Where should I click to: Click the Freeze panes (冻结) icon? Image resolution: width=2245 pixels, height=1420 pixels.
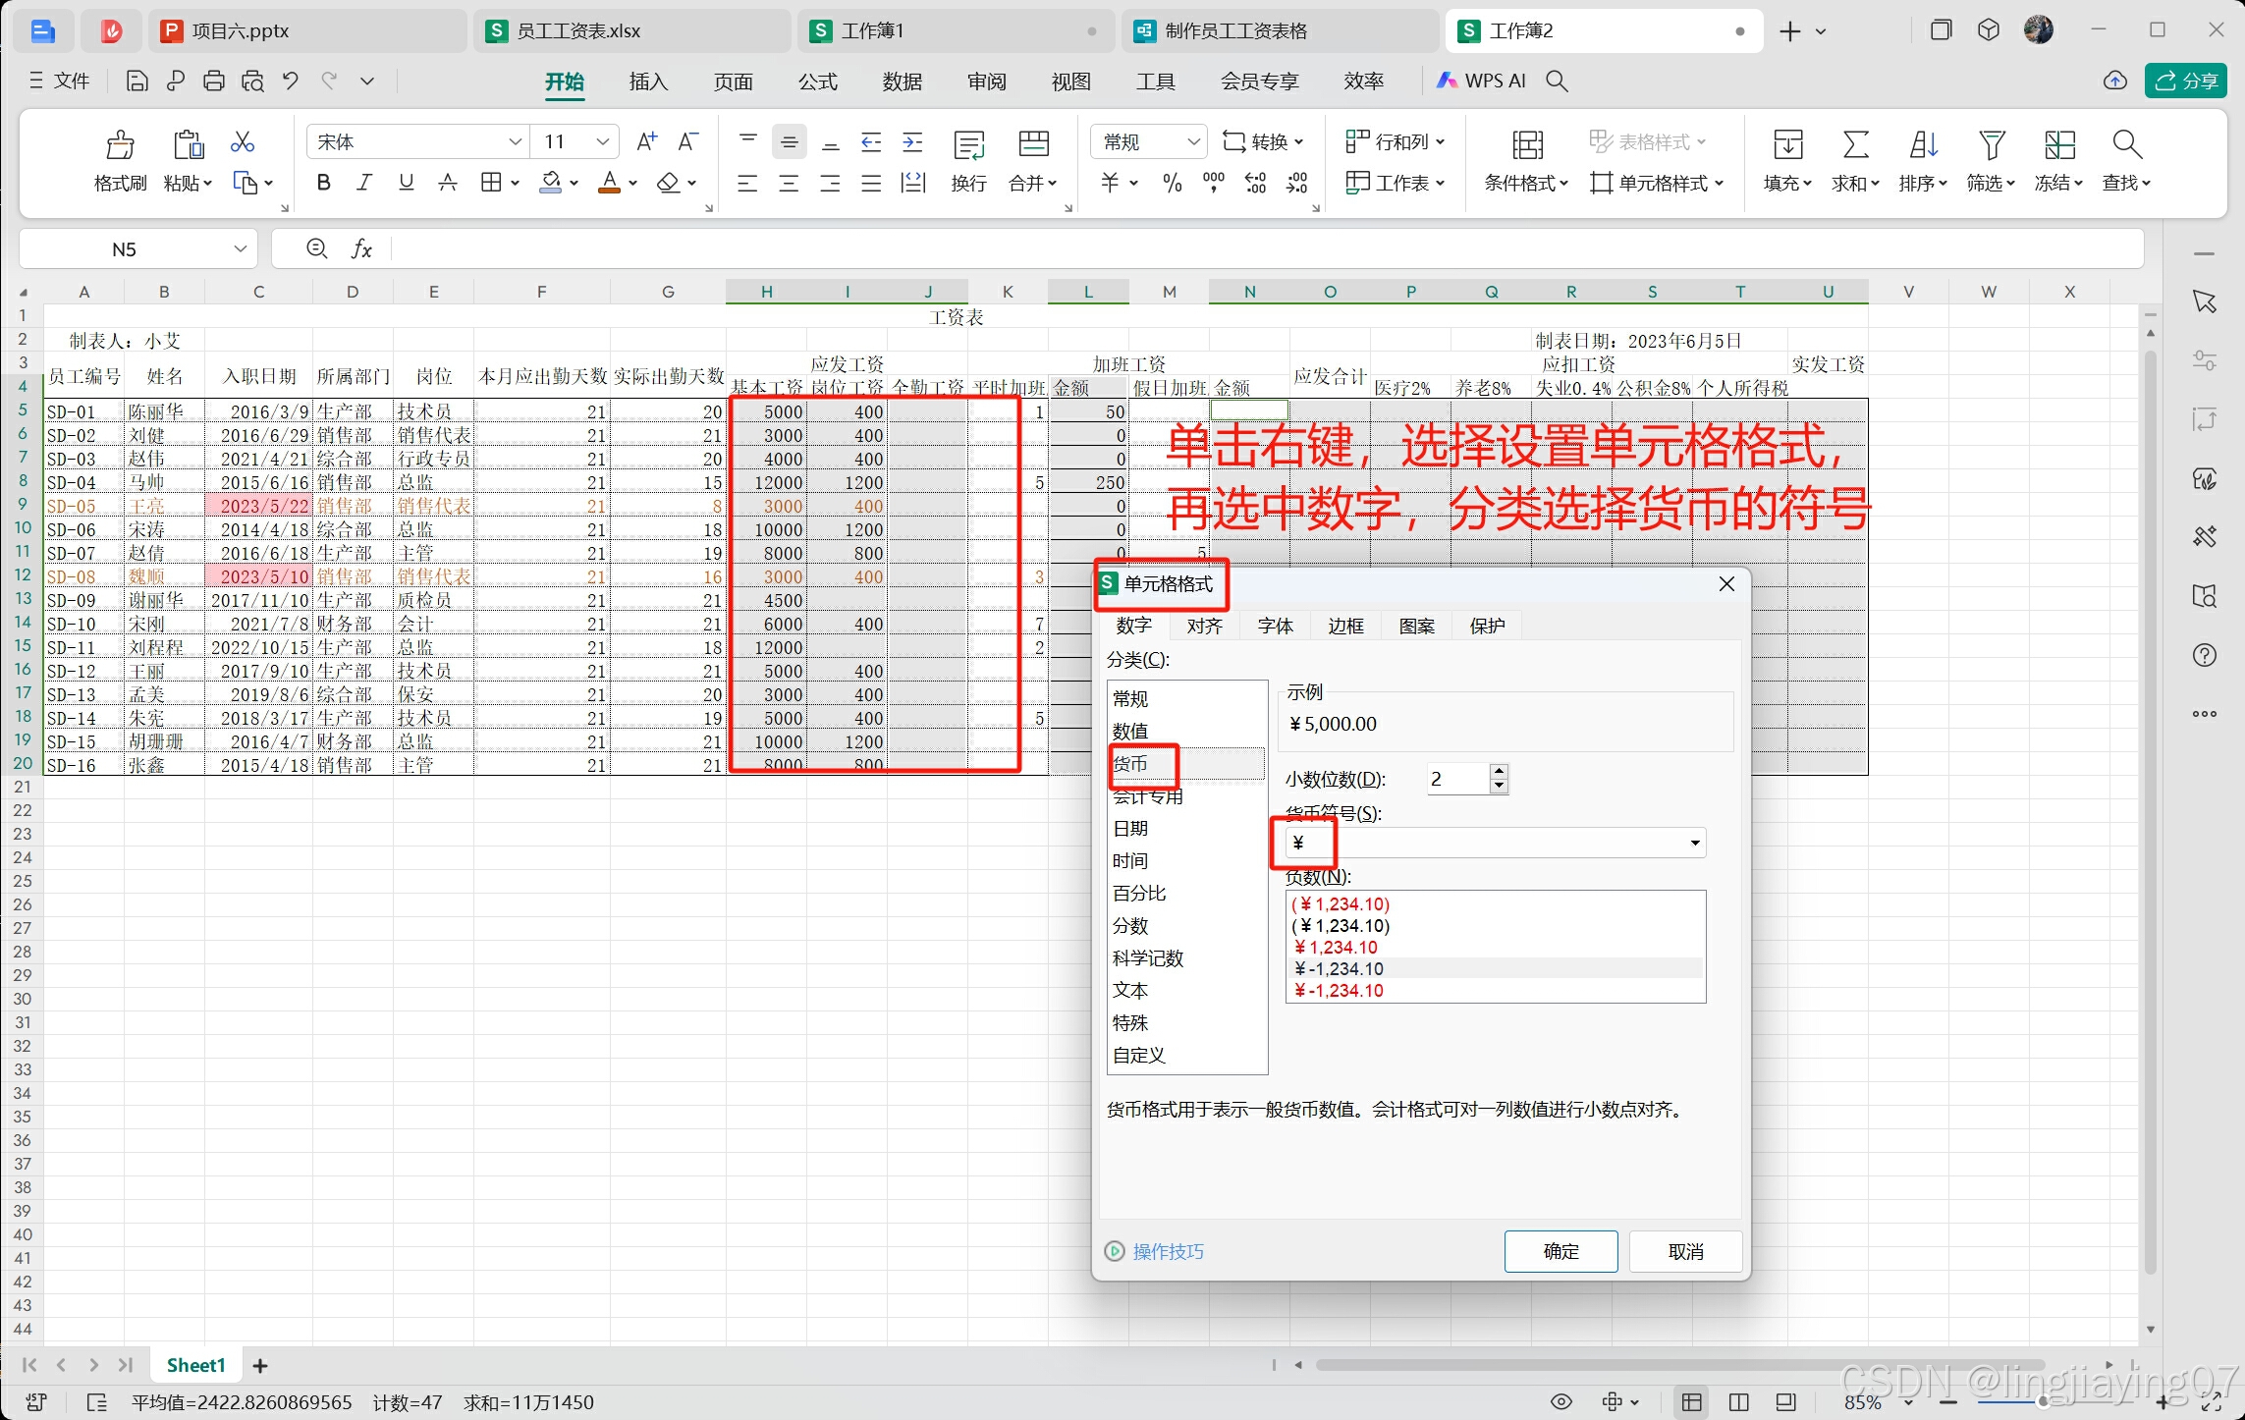tap(2058, 145)
